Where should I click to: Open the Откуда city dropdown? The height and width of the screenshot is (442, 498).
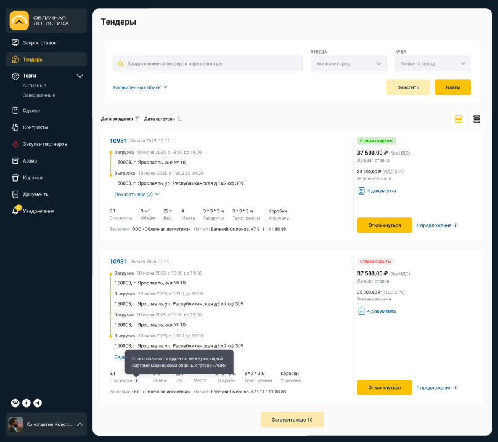(348, 63)
